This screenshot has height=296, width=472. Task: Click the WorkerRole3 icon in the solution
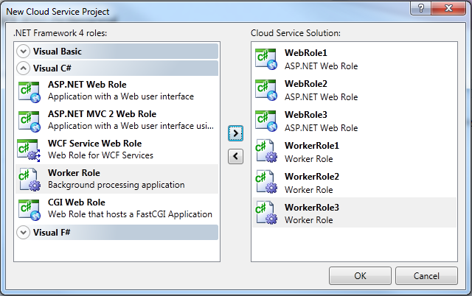(265, 214)
